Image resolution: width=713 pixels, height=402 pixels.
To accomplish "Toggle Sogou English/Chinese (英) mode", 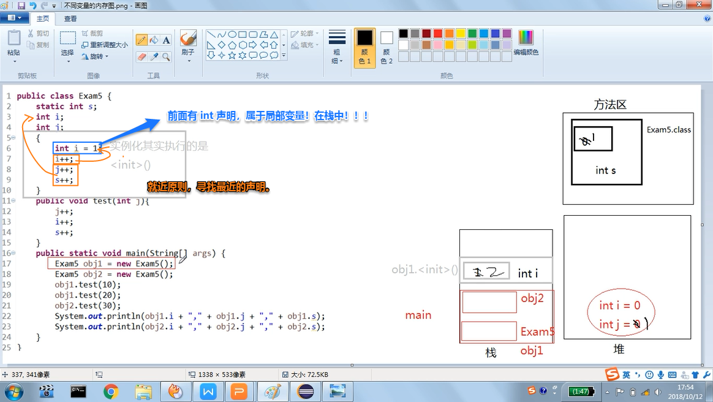I will point(626,374).
